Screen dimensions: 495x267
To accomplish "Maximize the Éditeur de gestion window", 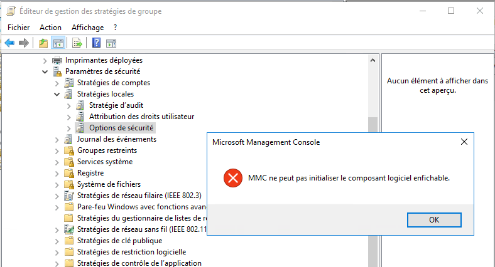I will (x=451, y=11).
